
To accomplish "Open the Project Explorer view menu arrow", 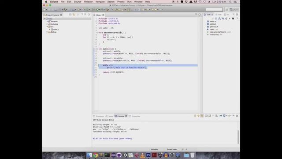I will point(82,15).
